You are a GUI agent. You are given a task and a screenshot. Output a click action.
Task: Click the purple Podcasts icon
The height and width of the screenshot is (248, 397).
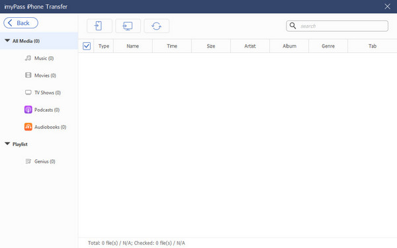(28, 110)
